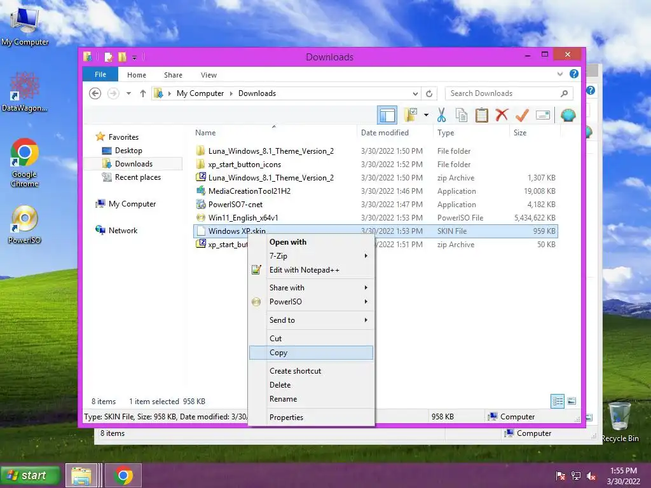Screen dimensions: 651x488
Task: Open the My Computer breadcrumb arrow
Action: coord(231,94)
